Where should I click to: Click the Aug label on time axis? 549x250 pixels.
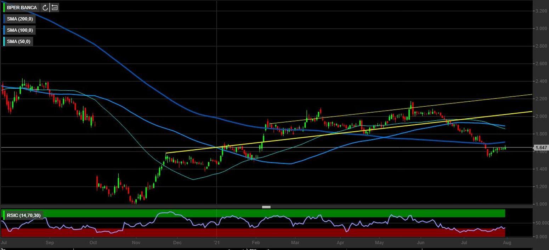coord(507,243)
